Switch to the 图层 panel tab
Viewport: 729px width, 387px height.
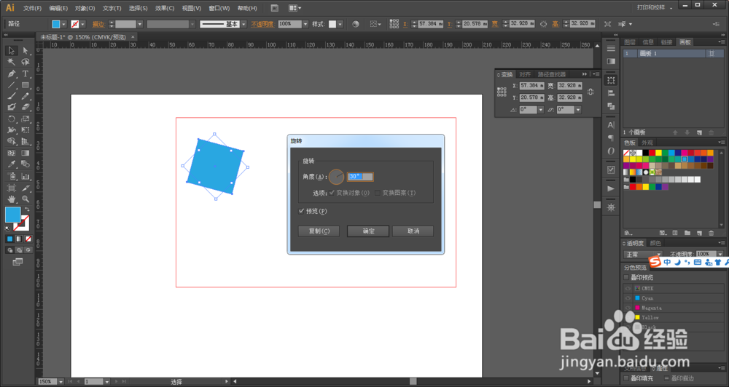point(630,42)
